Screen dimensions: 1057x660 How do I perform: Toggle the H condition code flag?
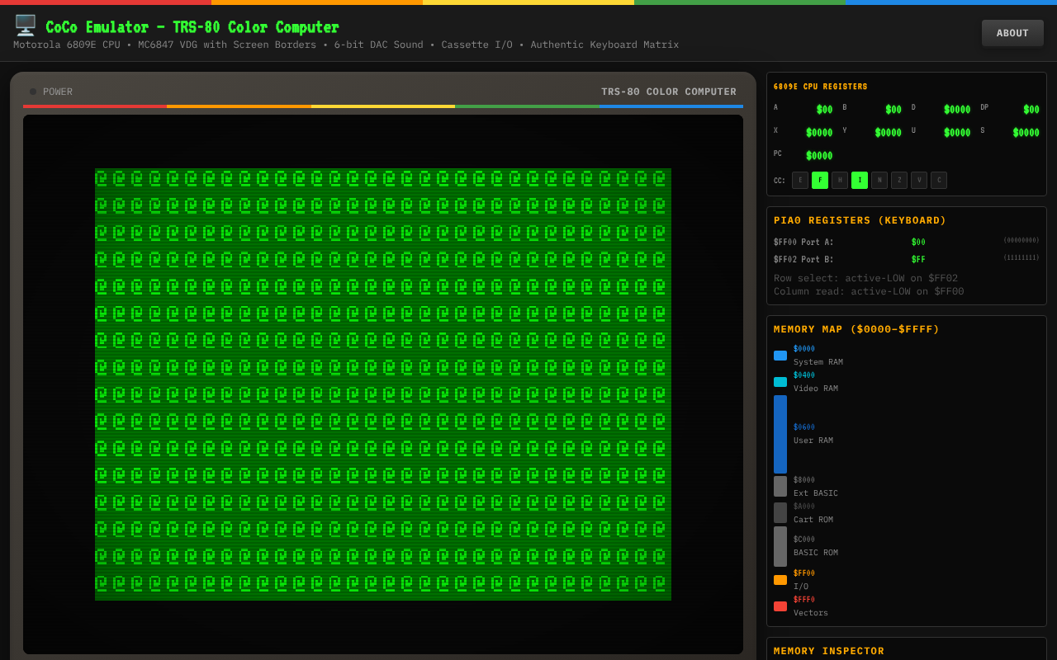tap(840, 180)
